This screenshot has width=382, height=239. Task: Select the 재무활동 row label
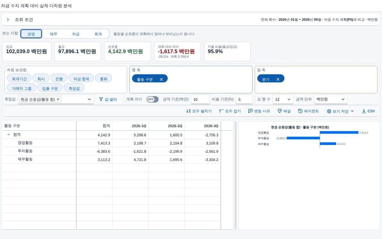[25, 159]
